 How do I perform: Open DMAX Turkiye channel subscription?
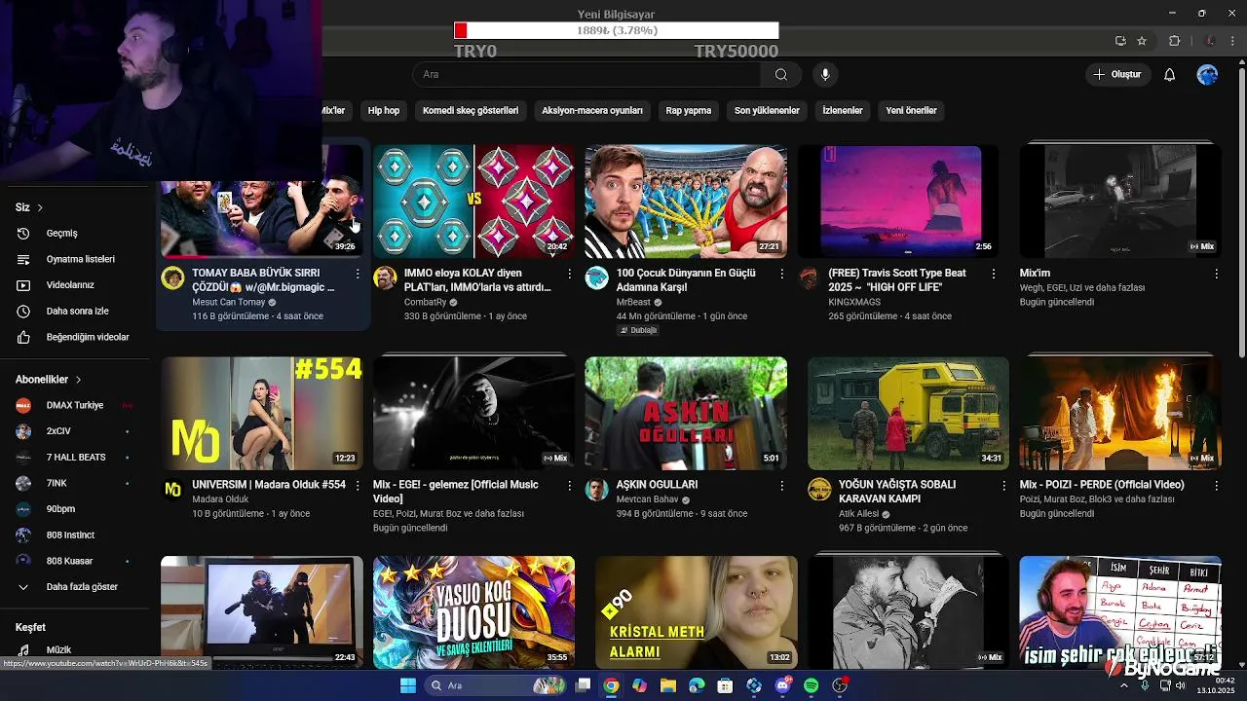76,405
